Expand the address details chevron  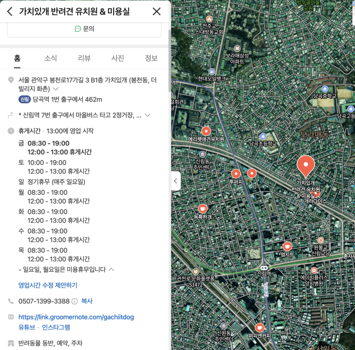pyautogui.click(x=56, y=89)
